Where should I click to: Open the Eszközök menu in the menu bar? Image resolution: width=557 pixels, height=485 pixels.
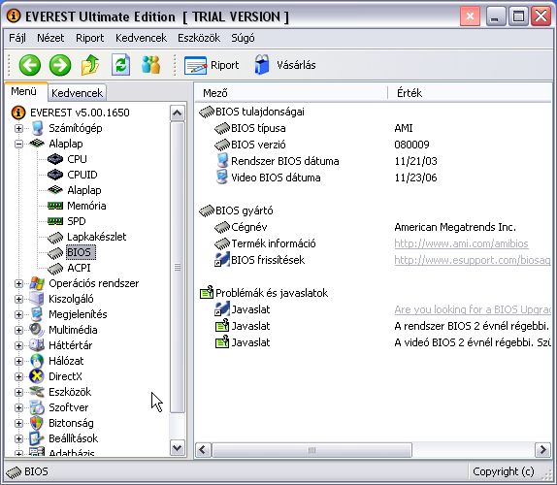tap(199, 38)
